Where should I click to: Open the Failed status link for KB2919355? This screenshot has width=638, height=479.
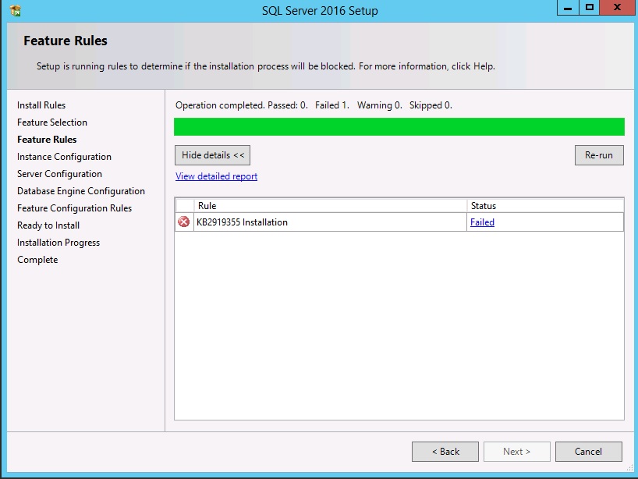(x=482, y=222)
